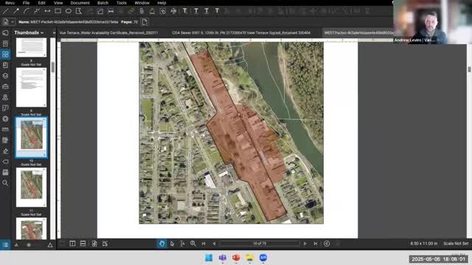Select the page 11 thumbnail
The height and width of the screenshot is (265, 472).
click(x=31, y=188)
